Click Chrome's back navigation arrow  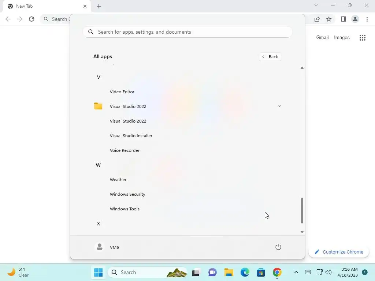click(x=8, y=19)
